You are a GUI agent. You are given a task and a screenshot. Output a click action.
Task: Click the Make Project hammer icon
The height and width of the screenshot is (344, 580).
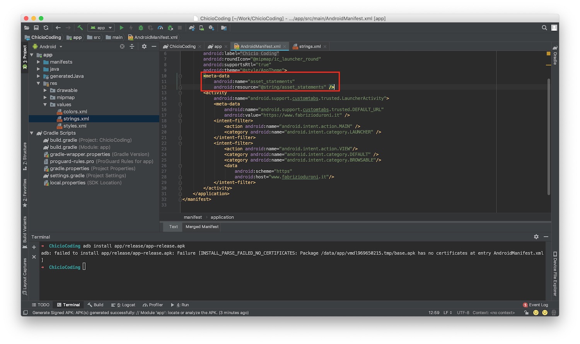pyautogui.click(x=80, y=28)
